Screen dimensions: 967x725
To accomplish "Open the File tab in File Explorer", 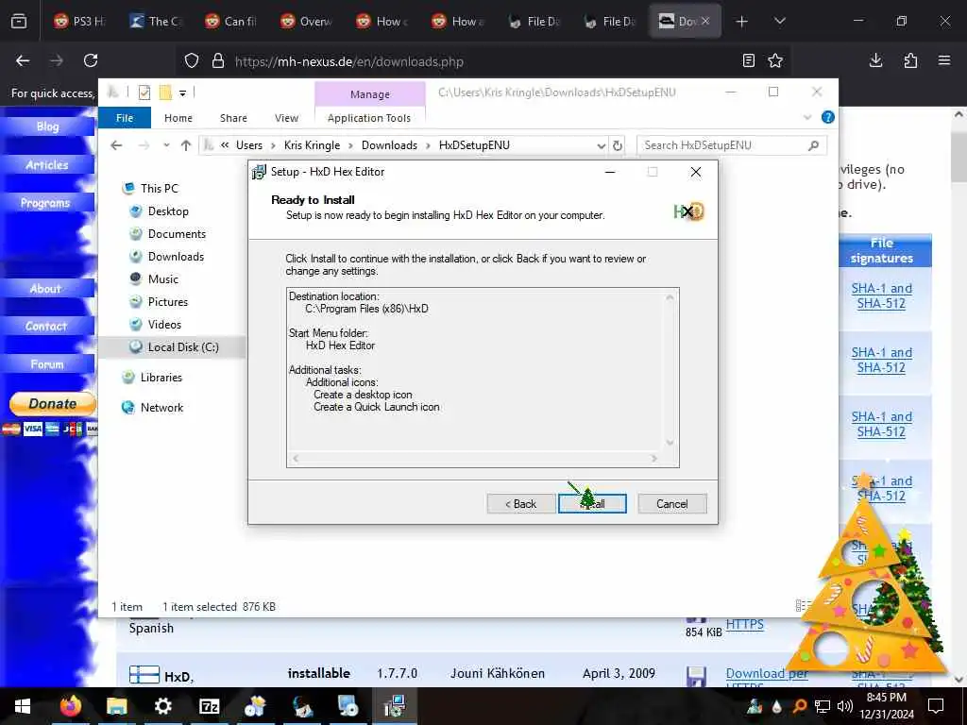I will [x=125, y=118].
